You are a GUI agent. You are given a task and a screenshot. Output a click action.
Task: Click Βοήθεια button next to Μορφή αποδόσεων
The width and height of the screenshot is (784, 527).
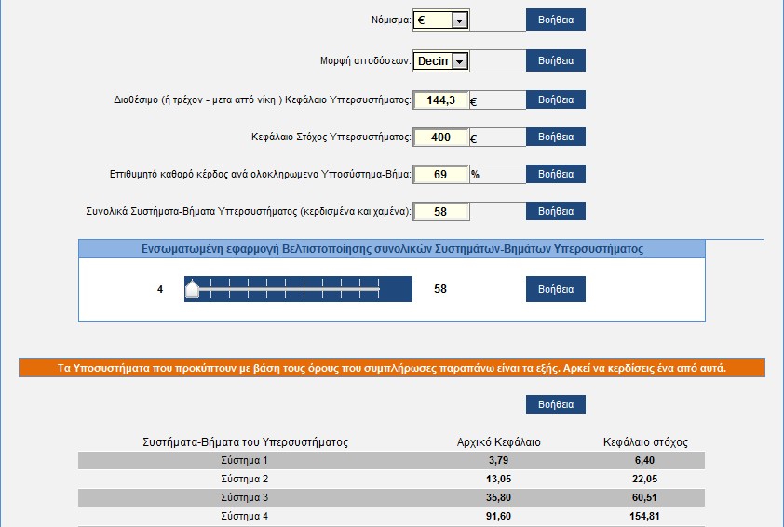pos(556,61)
